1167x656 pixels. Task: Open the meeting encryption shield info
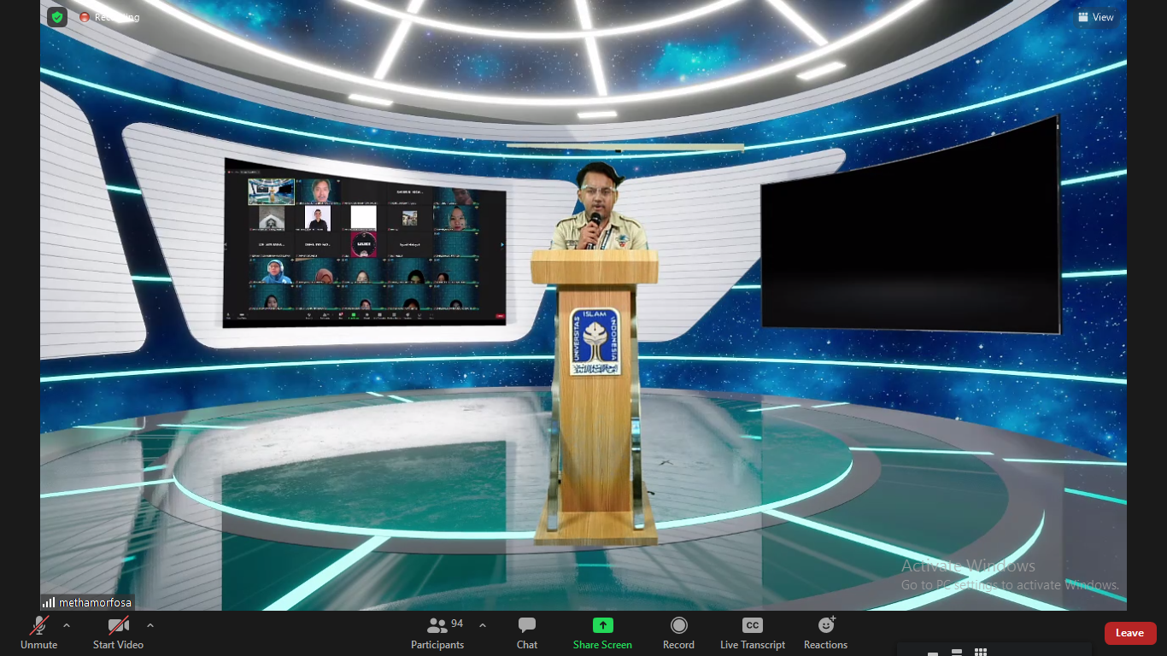(x=57, y=17)
